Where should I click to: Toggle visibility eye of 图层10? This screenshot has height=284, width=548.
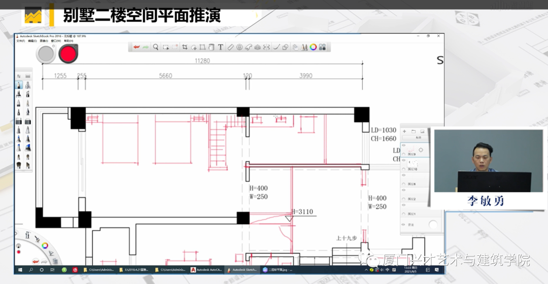click(x=404, y=160)
